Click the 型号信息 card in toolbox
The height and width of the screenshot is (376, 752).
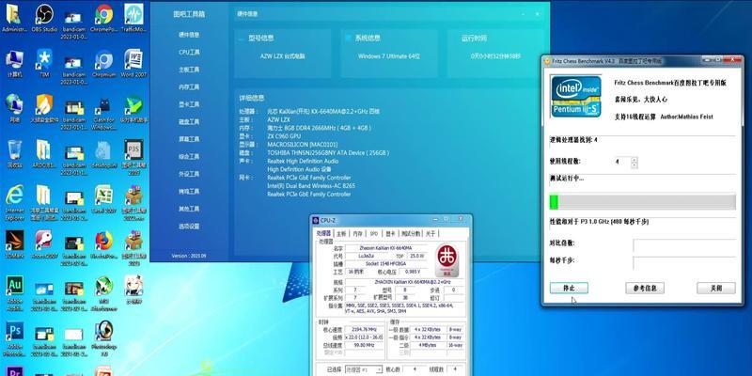(x=283, y=54)
